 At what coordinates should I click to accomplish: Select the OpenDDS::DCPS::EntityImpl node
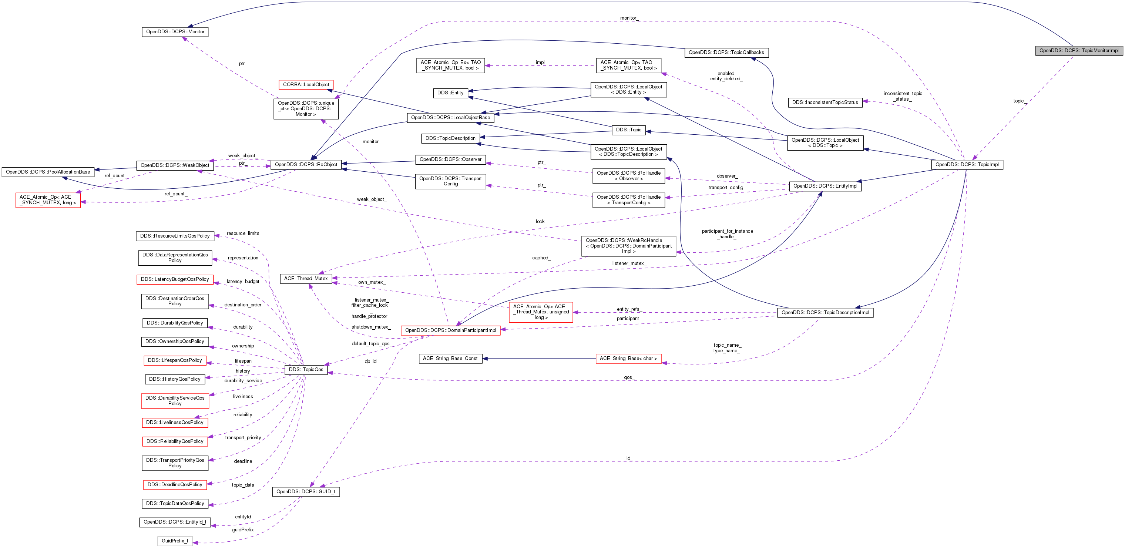[825, 186]
